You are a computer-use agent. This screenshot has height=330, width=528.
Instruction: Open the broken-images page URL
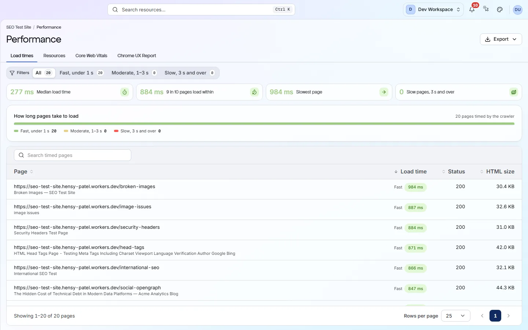pos(85,187)
